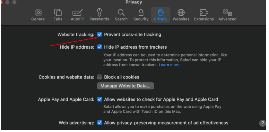Open the General settings gear icon
269x132 pixels.
pos(38,13)
